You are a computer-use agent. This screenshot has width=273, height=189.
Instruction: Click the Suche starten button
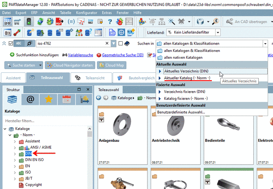point(21,65)
